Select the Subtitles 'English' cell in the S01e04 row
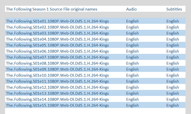Screen dimensions: 191x114 coord(173,39)
